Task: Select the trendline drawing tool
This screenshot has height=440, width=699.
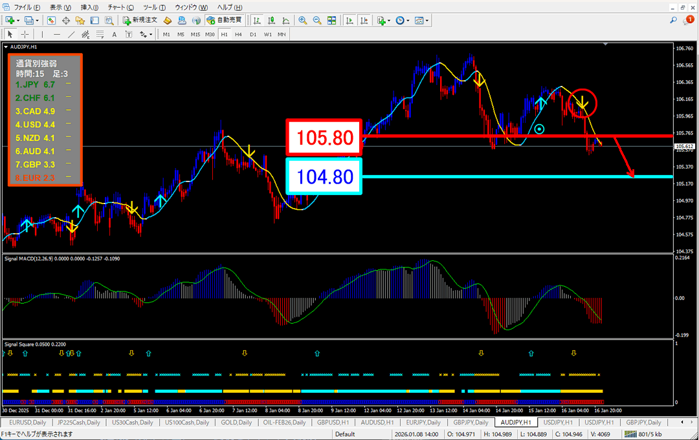Action: 71,34
